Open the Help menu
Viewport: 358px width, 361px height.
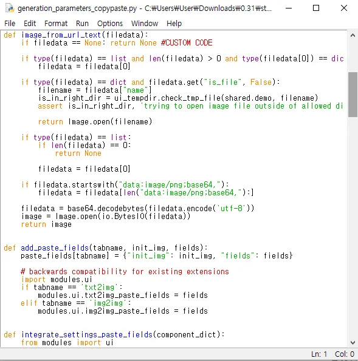(174, 23)
